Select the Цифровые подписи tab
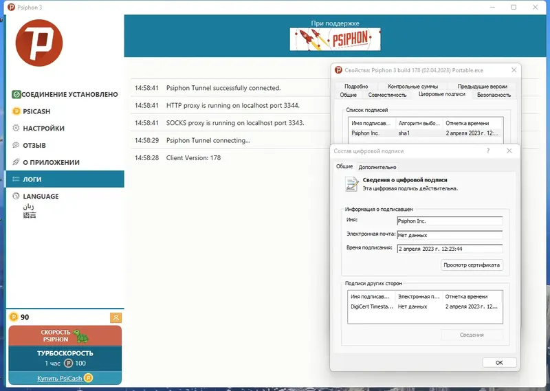Image resolution: width=550 pixels, height=391 pixels. [441, 94]
